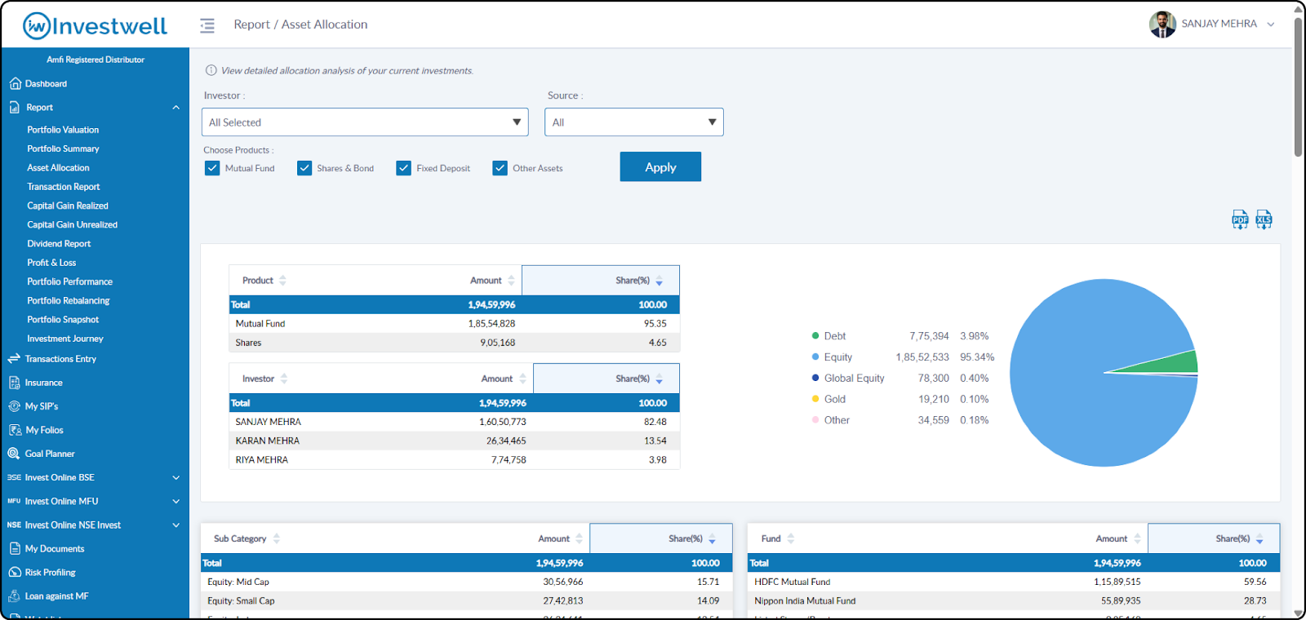Click the My SIP's icon
This screenshot has width=1306, height=620.
(x=15, y=405)
